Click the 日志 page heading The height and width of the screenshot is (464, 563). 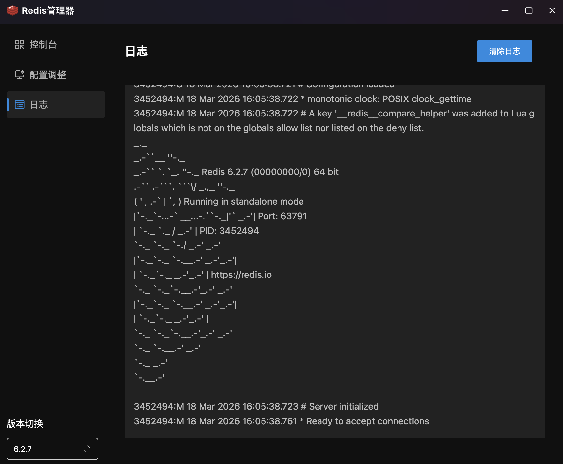(137, 51)
